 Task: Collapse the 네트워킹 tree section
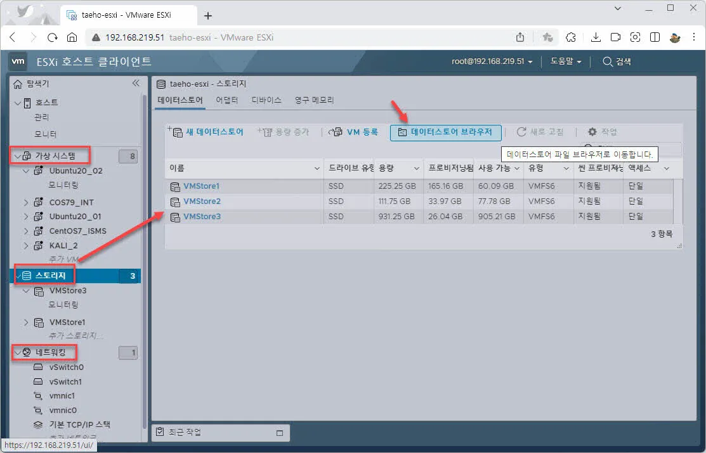click(x=17, y=351)
